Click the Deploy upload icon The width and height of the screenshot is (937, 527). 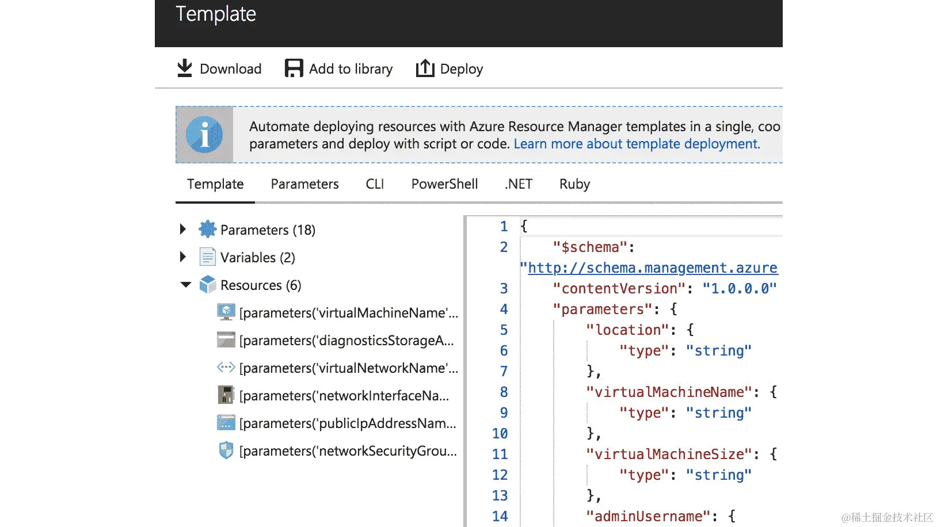tap(425, 68)
